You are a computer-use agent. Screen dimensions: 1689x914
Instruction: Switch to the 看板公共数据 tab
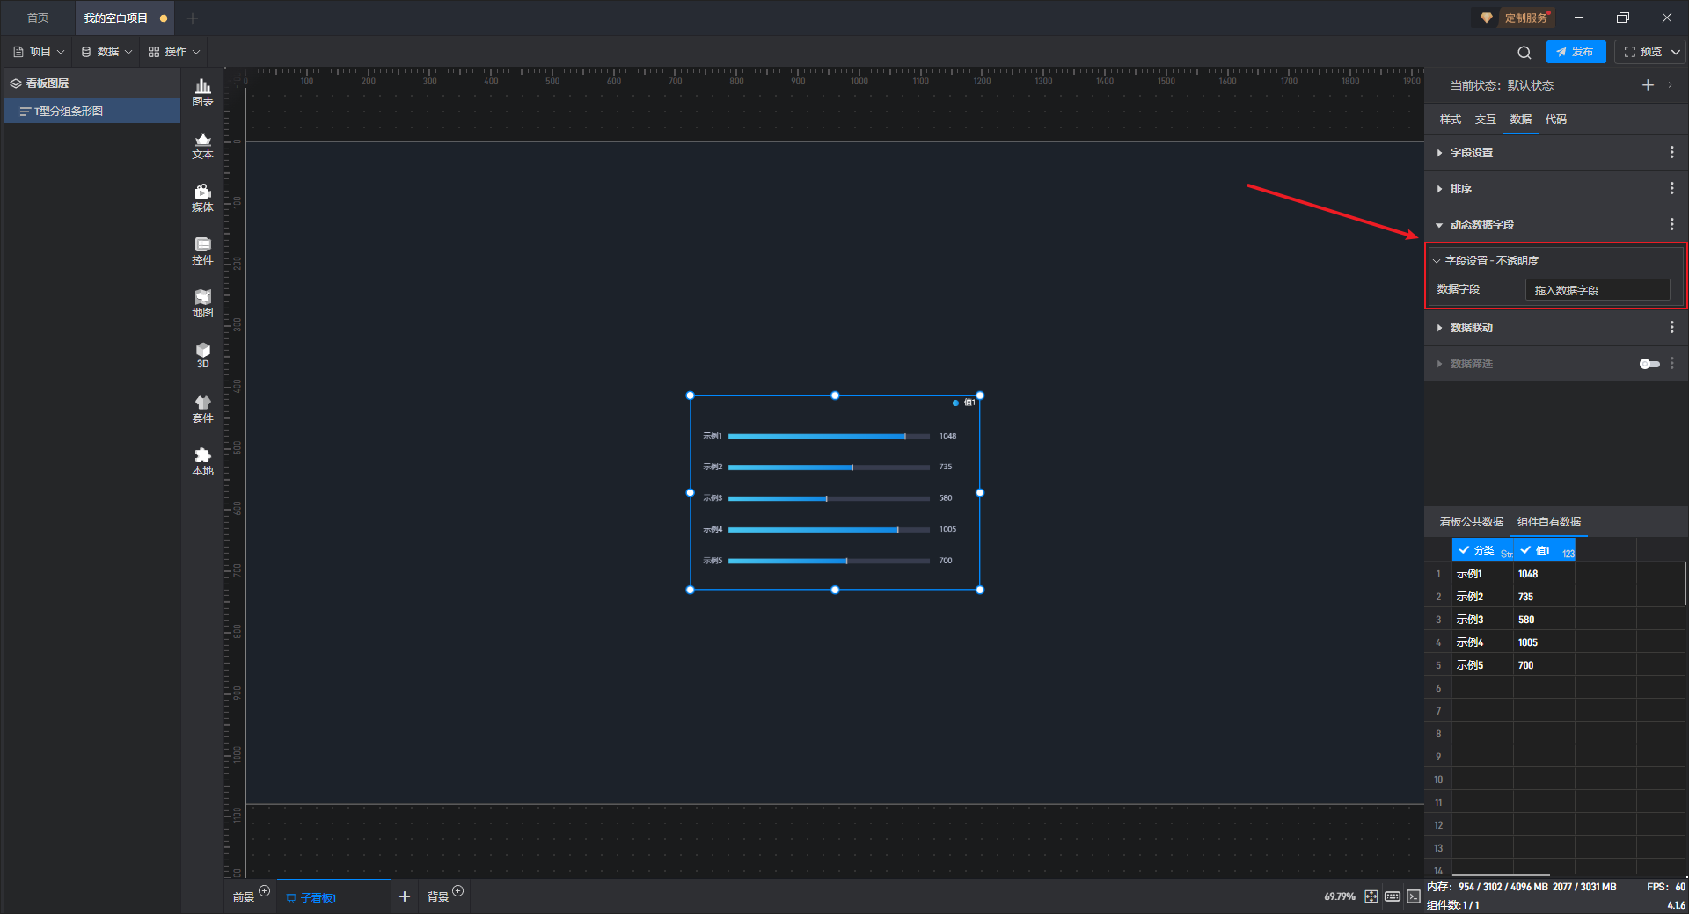pos(1471,522)
